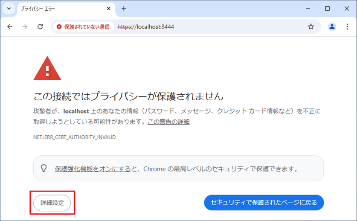The width and height of the screenshot is (357, 221).
Task: Open the この警告の詳細 link
Action: [x=168, y=122]
